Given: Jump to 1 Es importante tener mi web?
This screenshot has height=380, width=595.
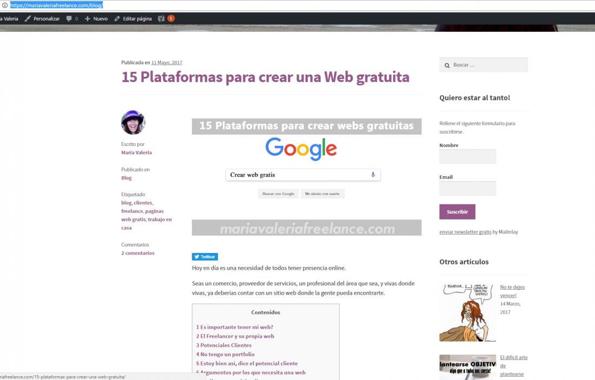Looking at the screenshot, I should click(235, 327).
